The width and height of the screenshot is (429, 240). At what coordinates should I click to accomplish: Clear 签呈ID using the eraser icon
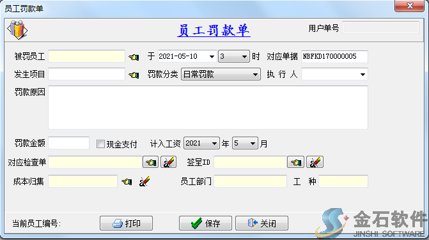pyautogui.click(x=315, y=162)
